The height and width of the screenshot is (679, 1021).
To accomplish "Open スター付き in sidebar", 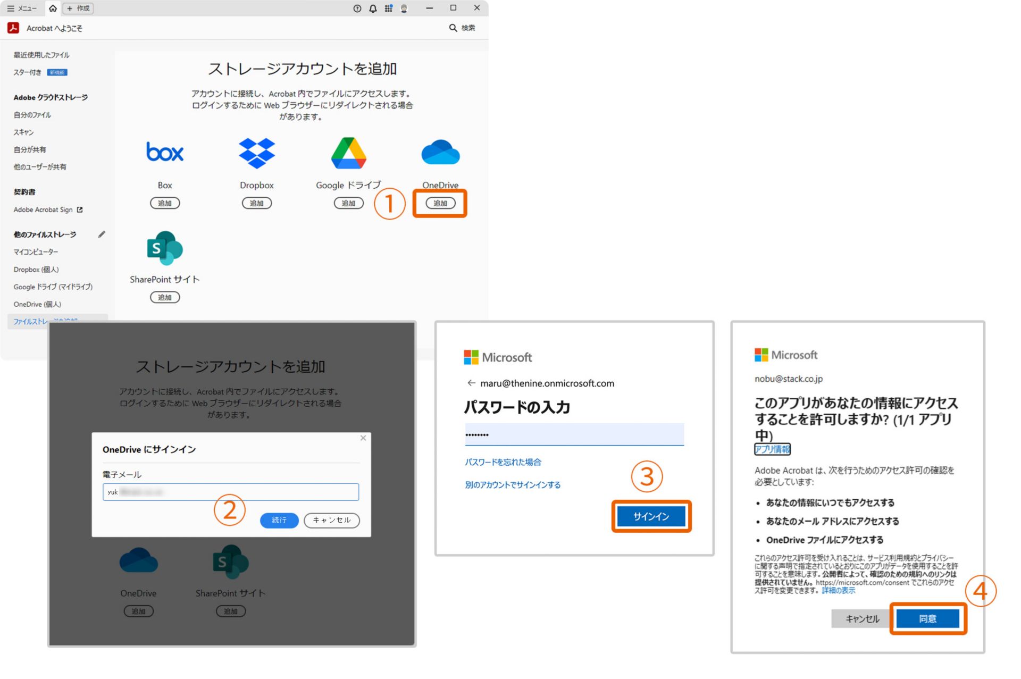I will pyautogui.click(x=27, y=72).
